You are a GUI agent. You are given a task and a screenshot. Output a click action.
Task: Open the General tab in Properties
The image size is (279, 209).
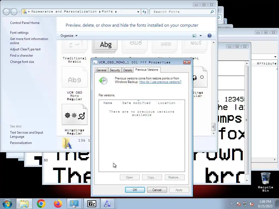point(101,70)
